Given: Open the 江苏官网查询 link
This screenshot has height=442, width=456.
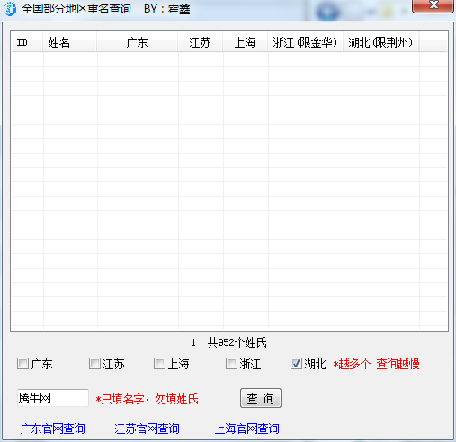Looking at the screenshot, I should (147, 429).
